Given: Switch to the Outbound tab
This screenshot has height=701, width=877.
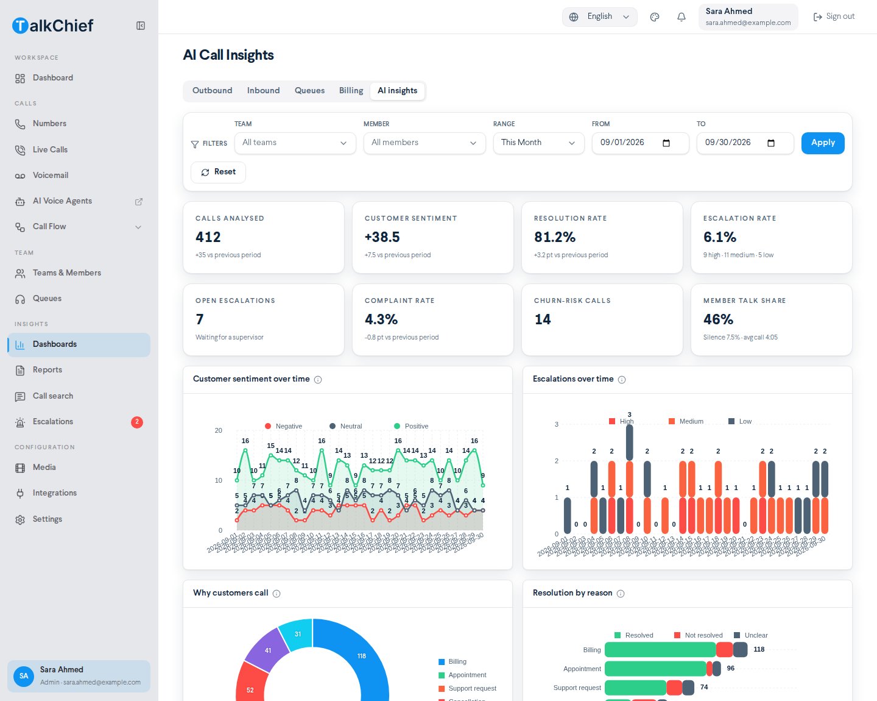Looking at the screenshot, I should [212, 91].
